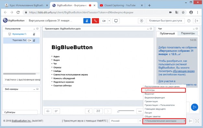Select Общие заметки in the layout menu
203x128 pixels.
[164, 116]
